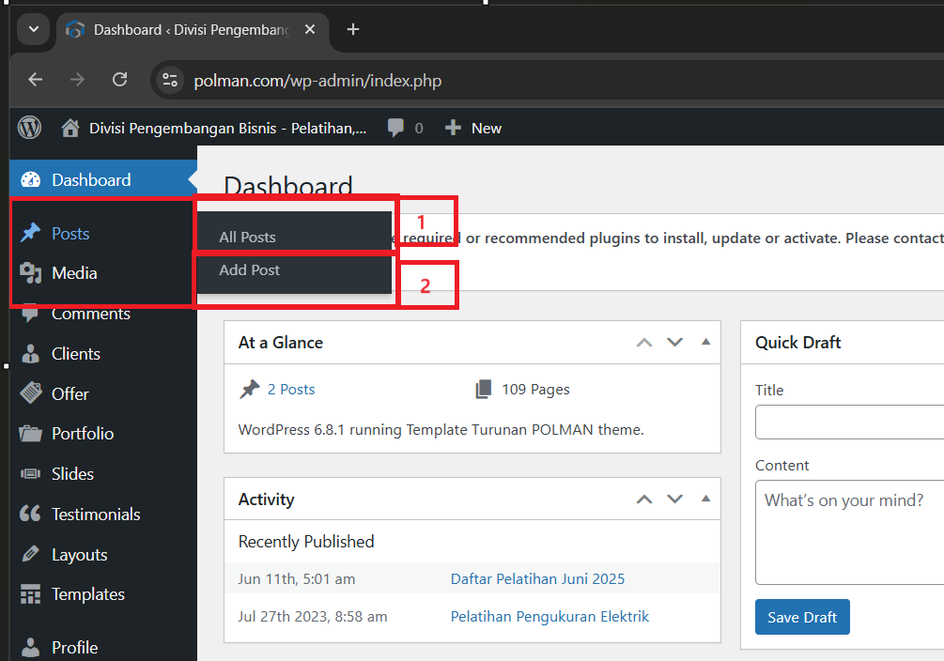This screenshot has width=944, height=661.
Task: Click the Dashboard gauge icon
Action: click(x=30, y=180)
